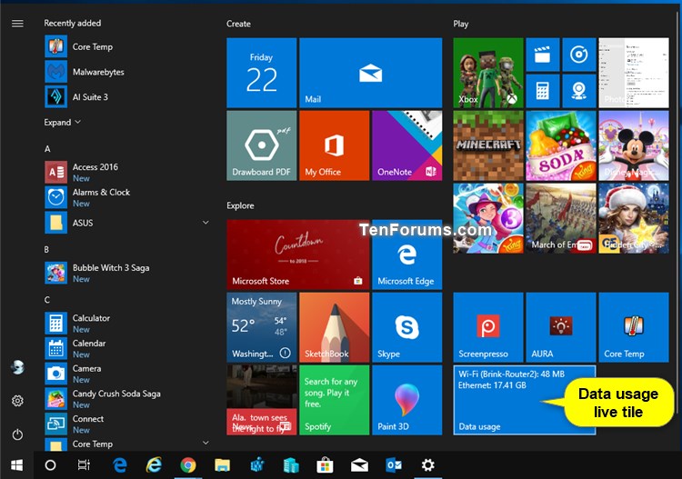Expand the Recently added list
682x479 pixels.
click(62, 122)
